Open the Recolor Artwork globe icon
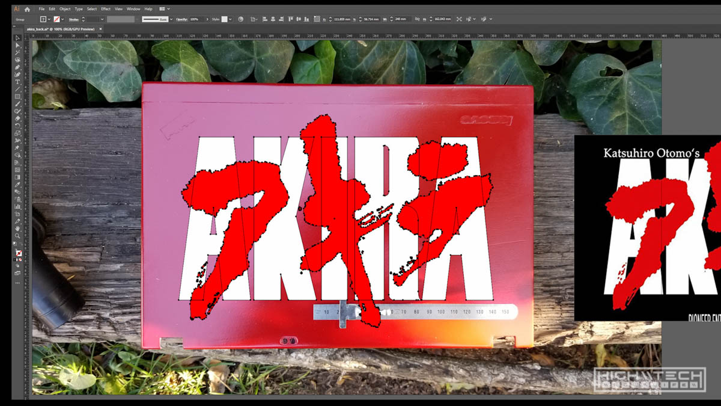Viewport: 721px width, 406px height. pyautogui.click(x=240, y=19)
